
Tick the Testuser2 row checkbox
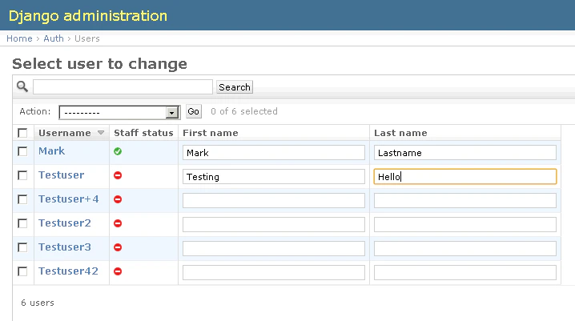point(22,223)
